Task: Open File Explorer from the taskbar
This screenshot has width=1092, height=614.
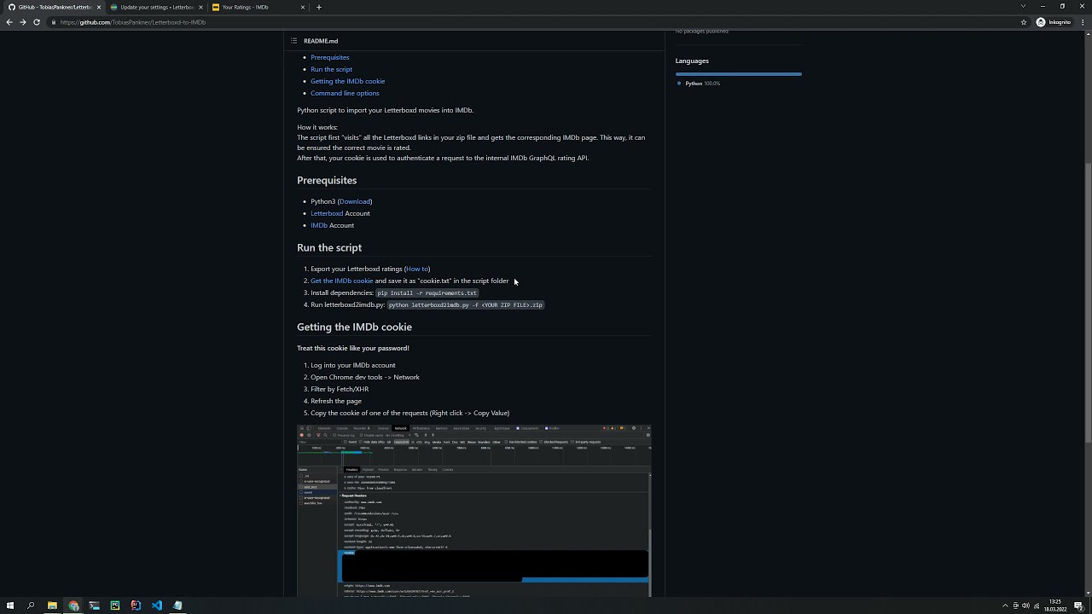Action: (x=52, y=605)
